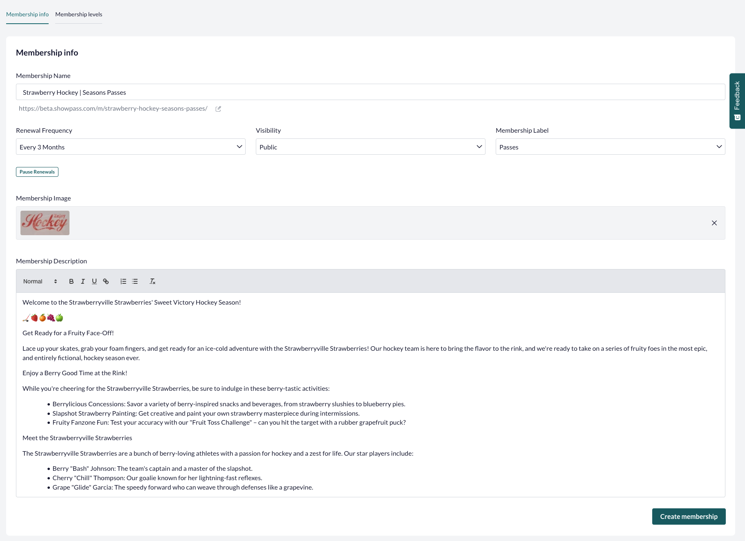Remove the uploaded membership image

pyautogui.click(x=714, y=223)
